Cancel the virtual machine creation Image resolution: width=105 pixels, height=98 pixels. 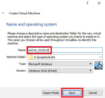click(x=93, y=93)
